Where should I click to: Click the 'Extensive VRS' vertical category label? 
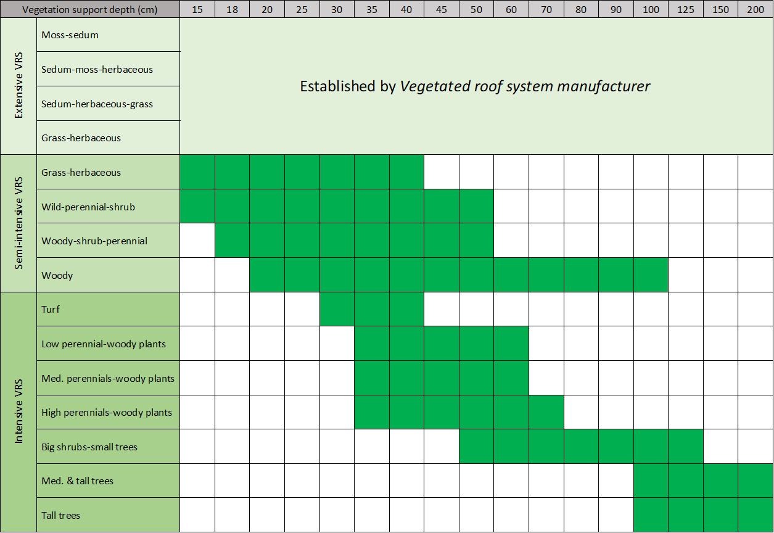click(x=19, y=86)
